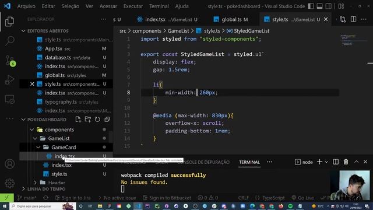Open the Remote Explorer view

(x=9, y=99)
